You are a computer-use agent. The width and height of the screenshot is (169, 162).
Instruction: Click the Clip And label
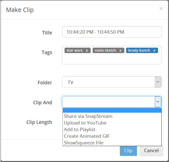(x=42, y=103)
